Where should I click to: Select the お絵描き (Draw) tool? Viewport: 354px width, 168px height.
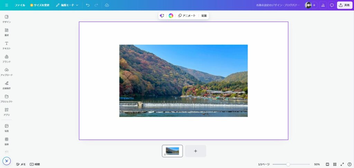7,85
